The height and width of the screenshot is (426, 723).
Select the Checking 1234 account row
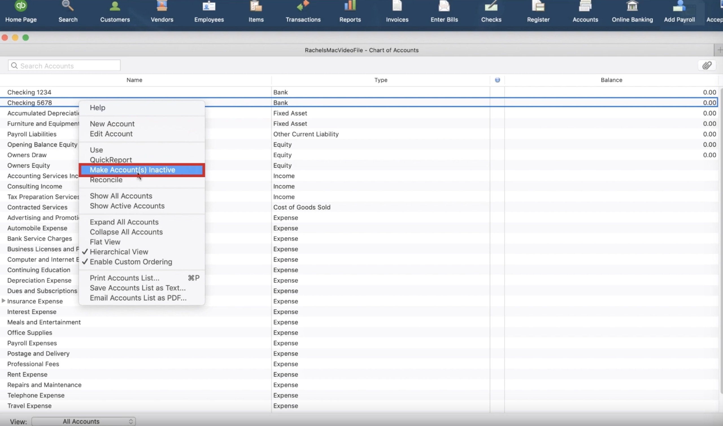coord(359,92)
